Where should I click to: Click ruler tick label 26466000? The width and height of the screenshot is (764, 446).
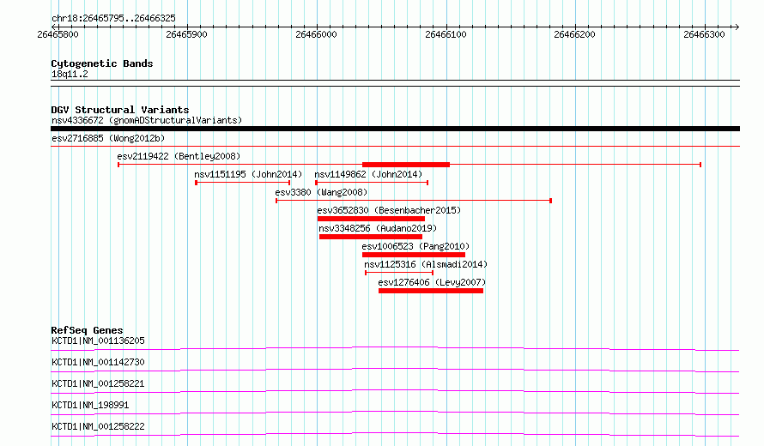(x=316, y=34)
